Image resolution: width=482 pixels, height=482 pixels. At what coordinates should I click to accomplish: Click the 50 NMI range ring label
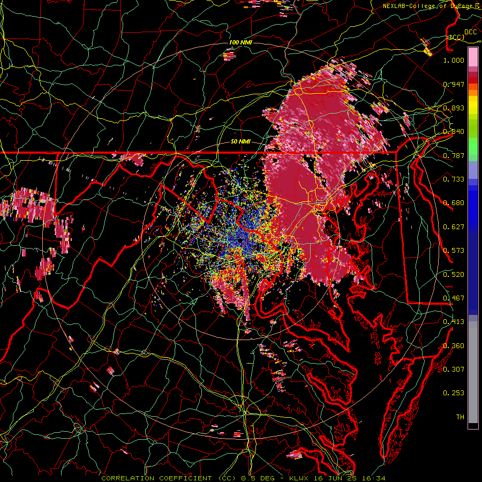pyautogui.click(x=240, y=142)
